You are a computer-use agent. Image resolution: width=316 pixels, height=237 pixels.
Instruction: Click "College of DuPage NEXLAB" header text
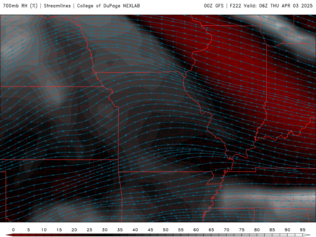point(108,6)
